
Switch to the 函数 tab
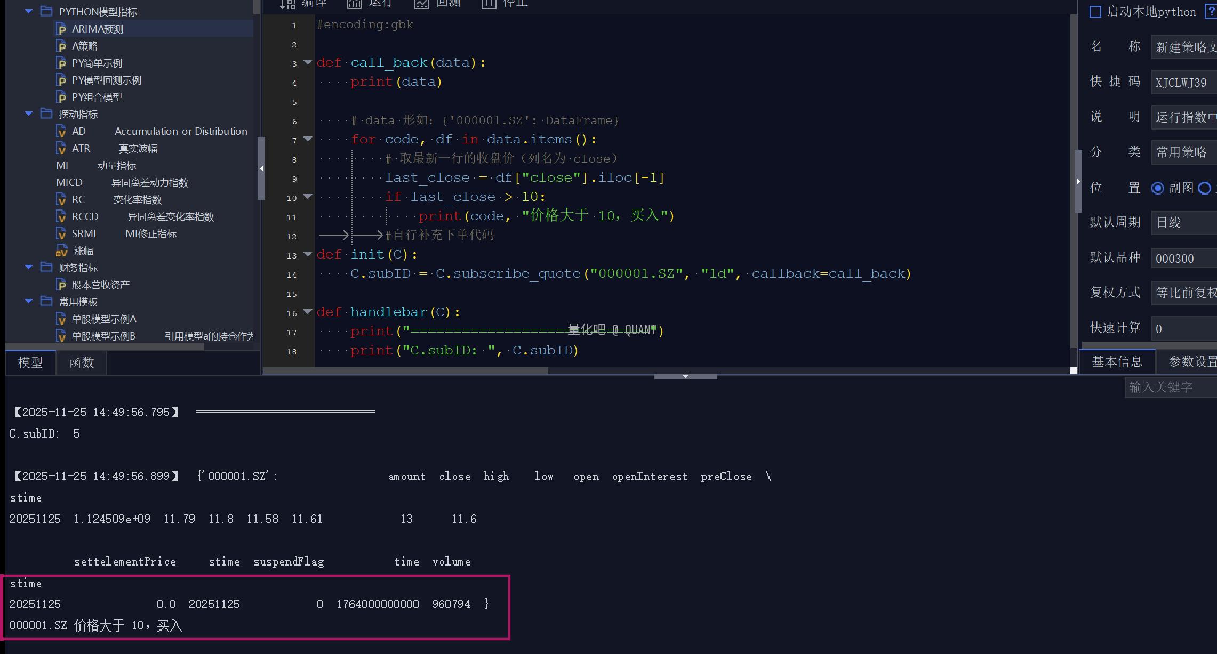point(82,362)
